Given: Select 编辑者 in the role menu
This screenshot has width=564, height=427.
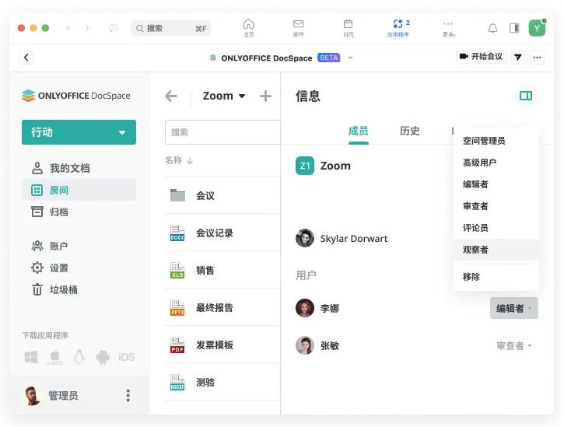Looking at the screenshot, I should (496, 184).
